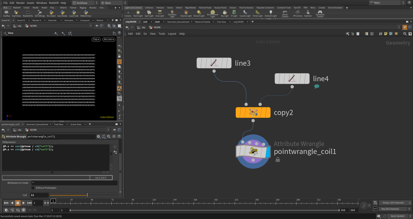Add a Gamepad Camera from shelf
This screenshot has width=413, height=219.
(320, 14)
